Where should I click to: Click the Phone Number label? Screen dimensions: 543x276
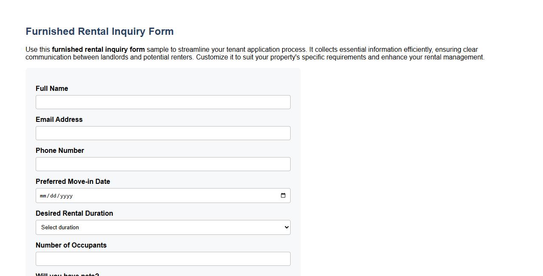coord(59,150)
